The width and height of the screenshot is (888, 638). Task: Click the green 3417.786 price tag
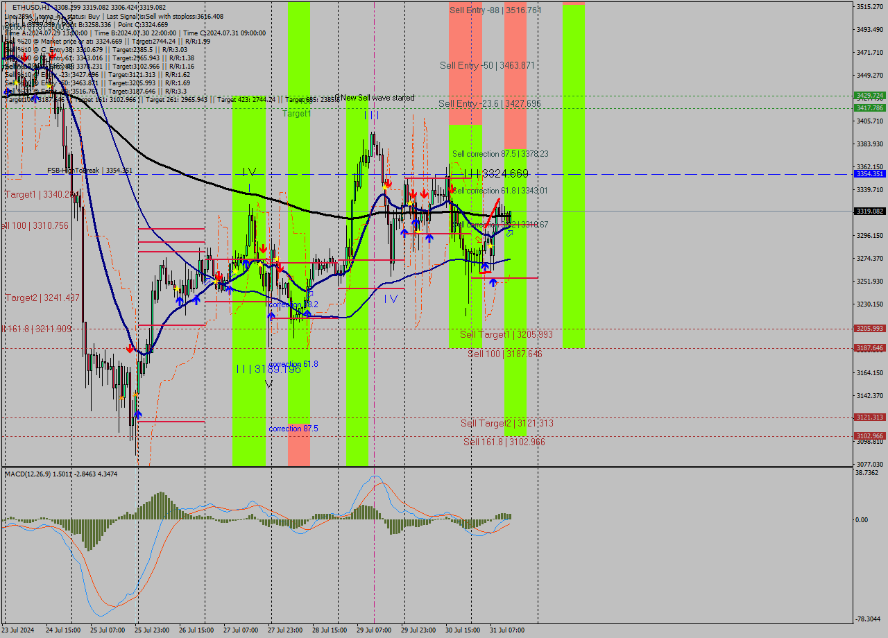click(x=869, y=107)
